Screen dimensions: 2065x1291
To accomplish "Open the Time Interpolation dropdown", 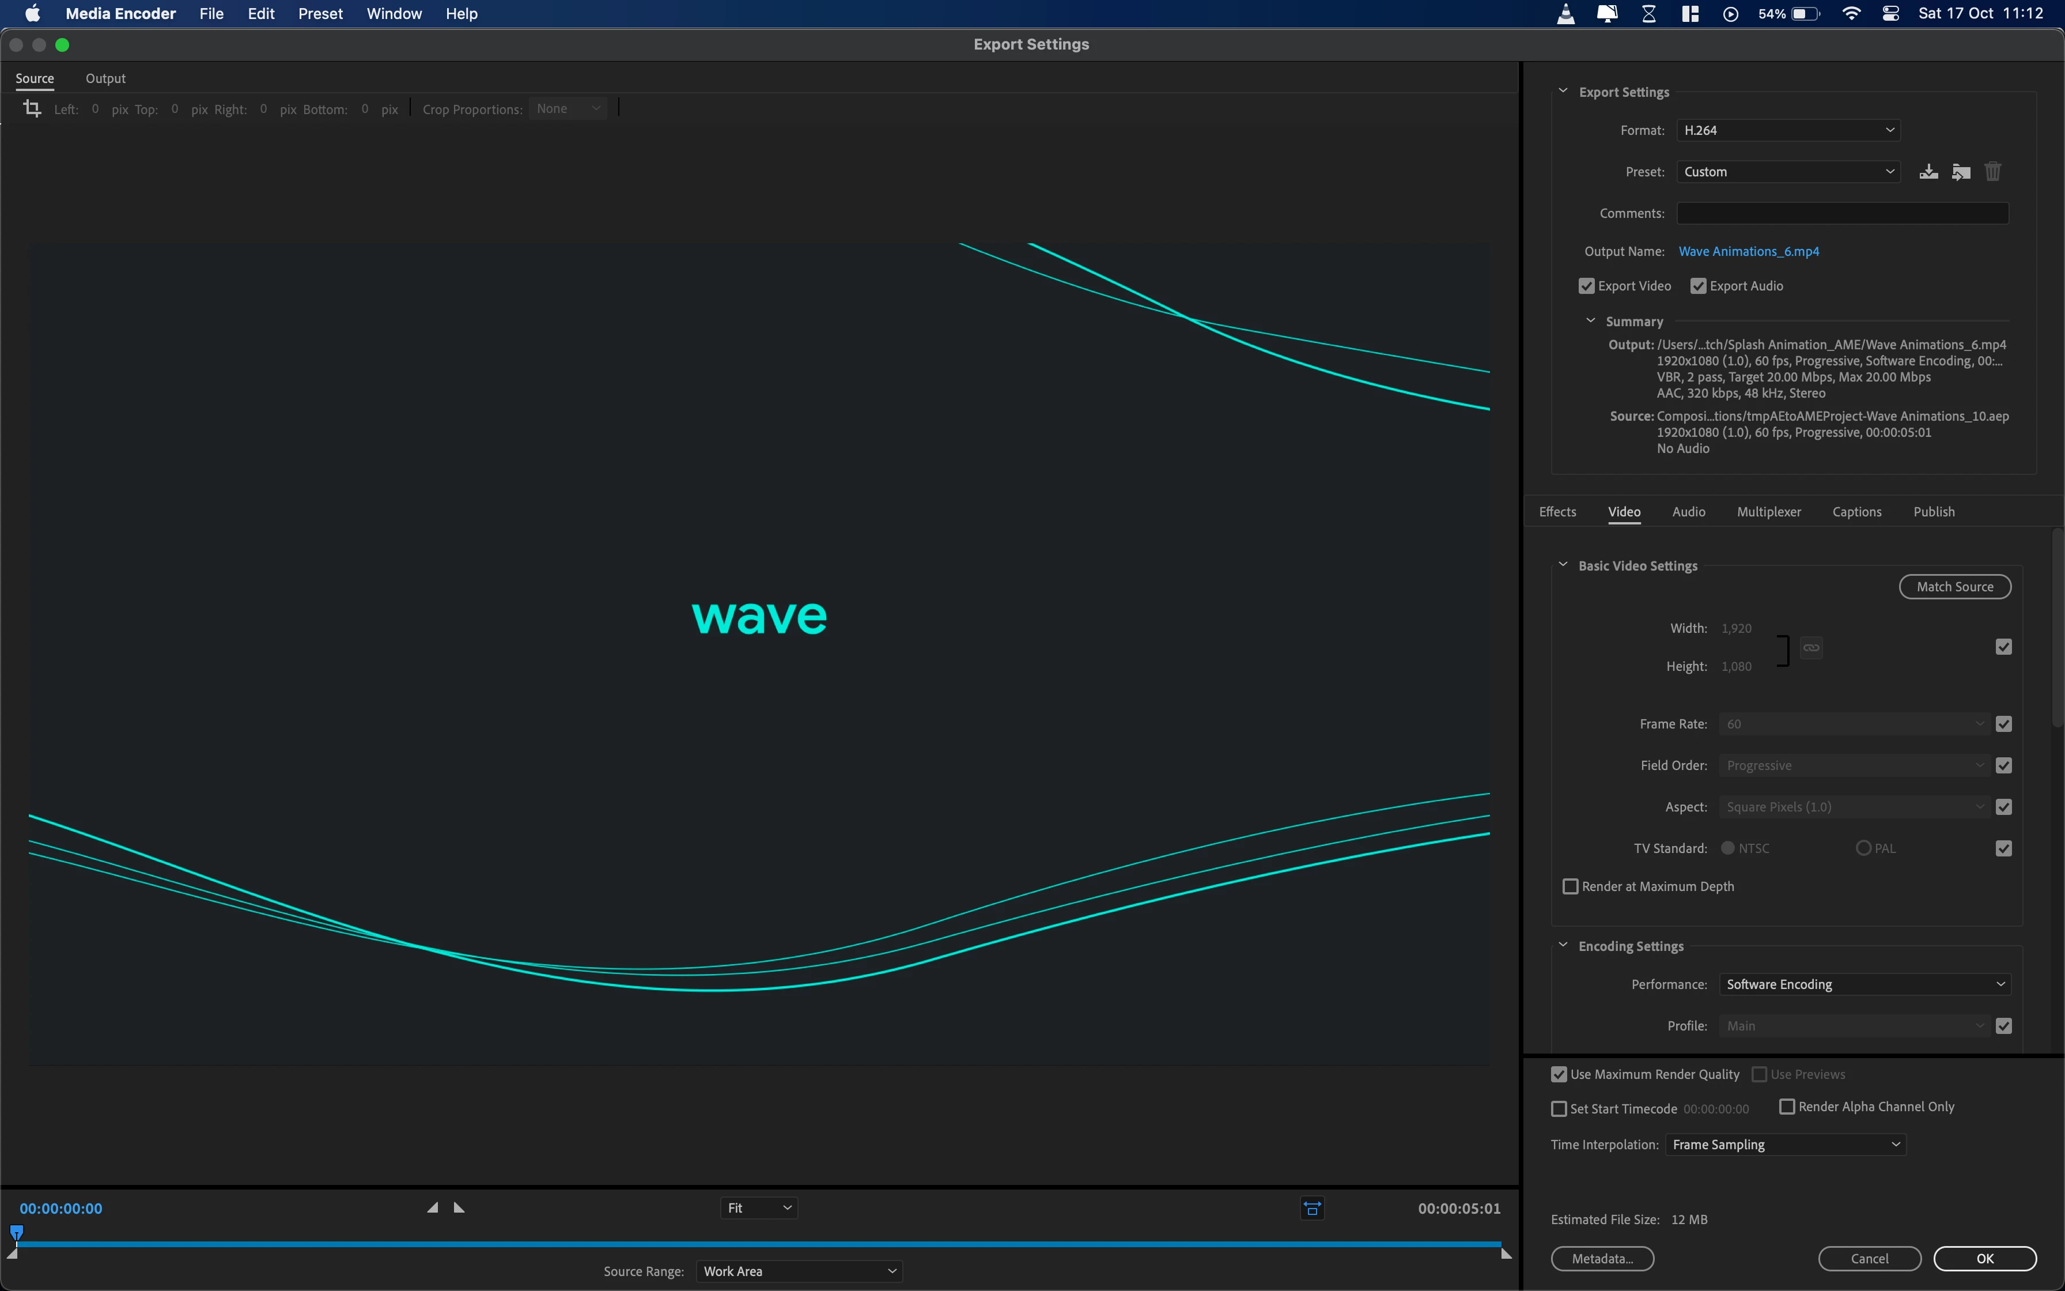I will tap(1785, 1144).
